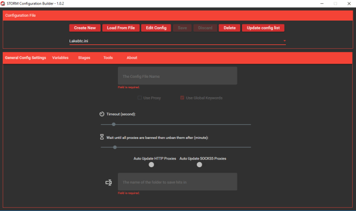The image size is (356, 211).
Task: Click the Discard button
Action: click(205, 28)
